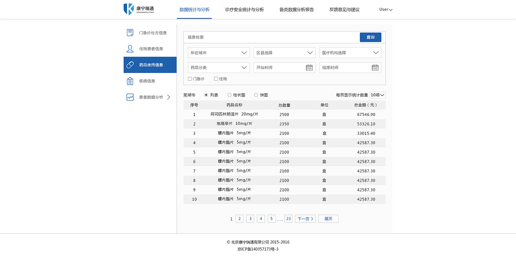Open 药品使用信息 sidebar item
516x258 pixels.
click(150, 65)
